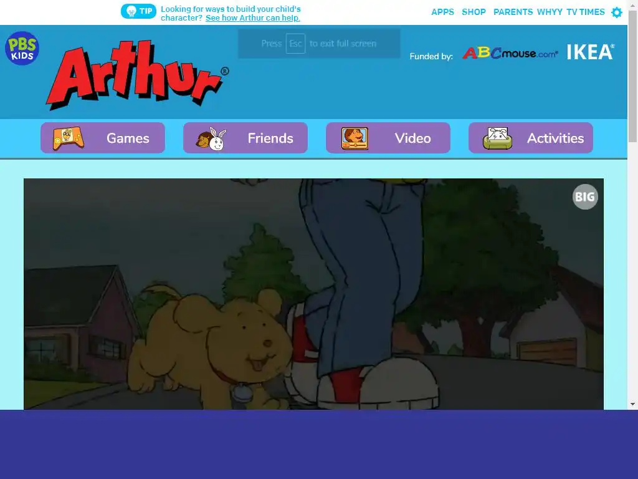Open the WHYY station link
The width and height of the screenshot is (638, 479).
(550, 12)
